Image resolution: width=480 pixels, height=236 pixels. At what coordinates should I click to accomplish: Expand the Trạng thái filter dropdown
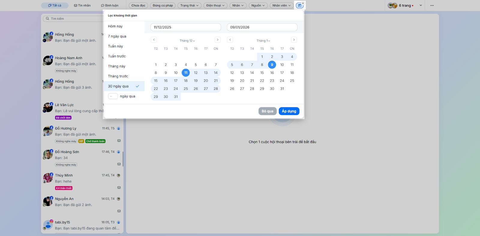[x=189, y=5]
